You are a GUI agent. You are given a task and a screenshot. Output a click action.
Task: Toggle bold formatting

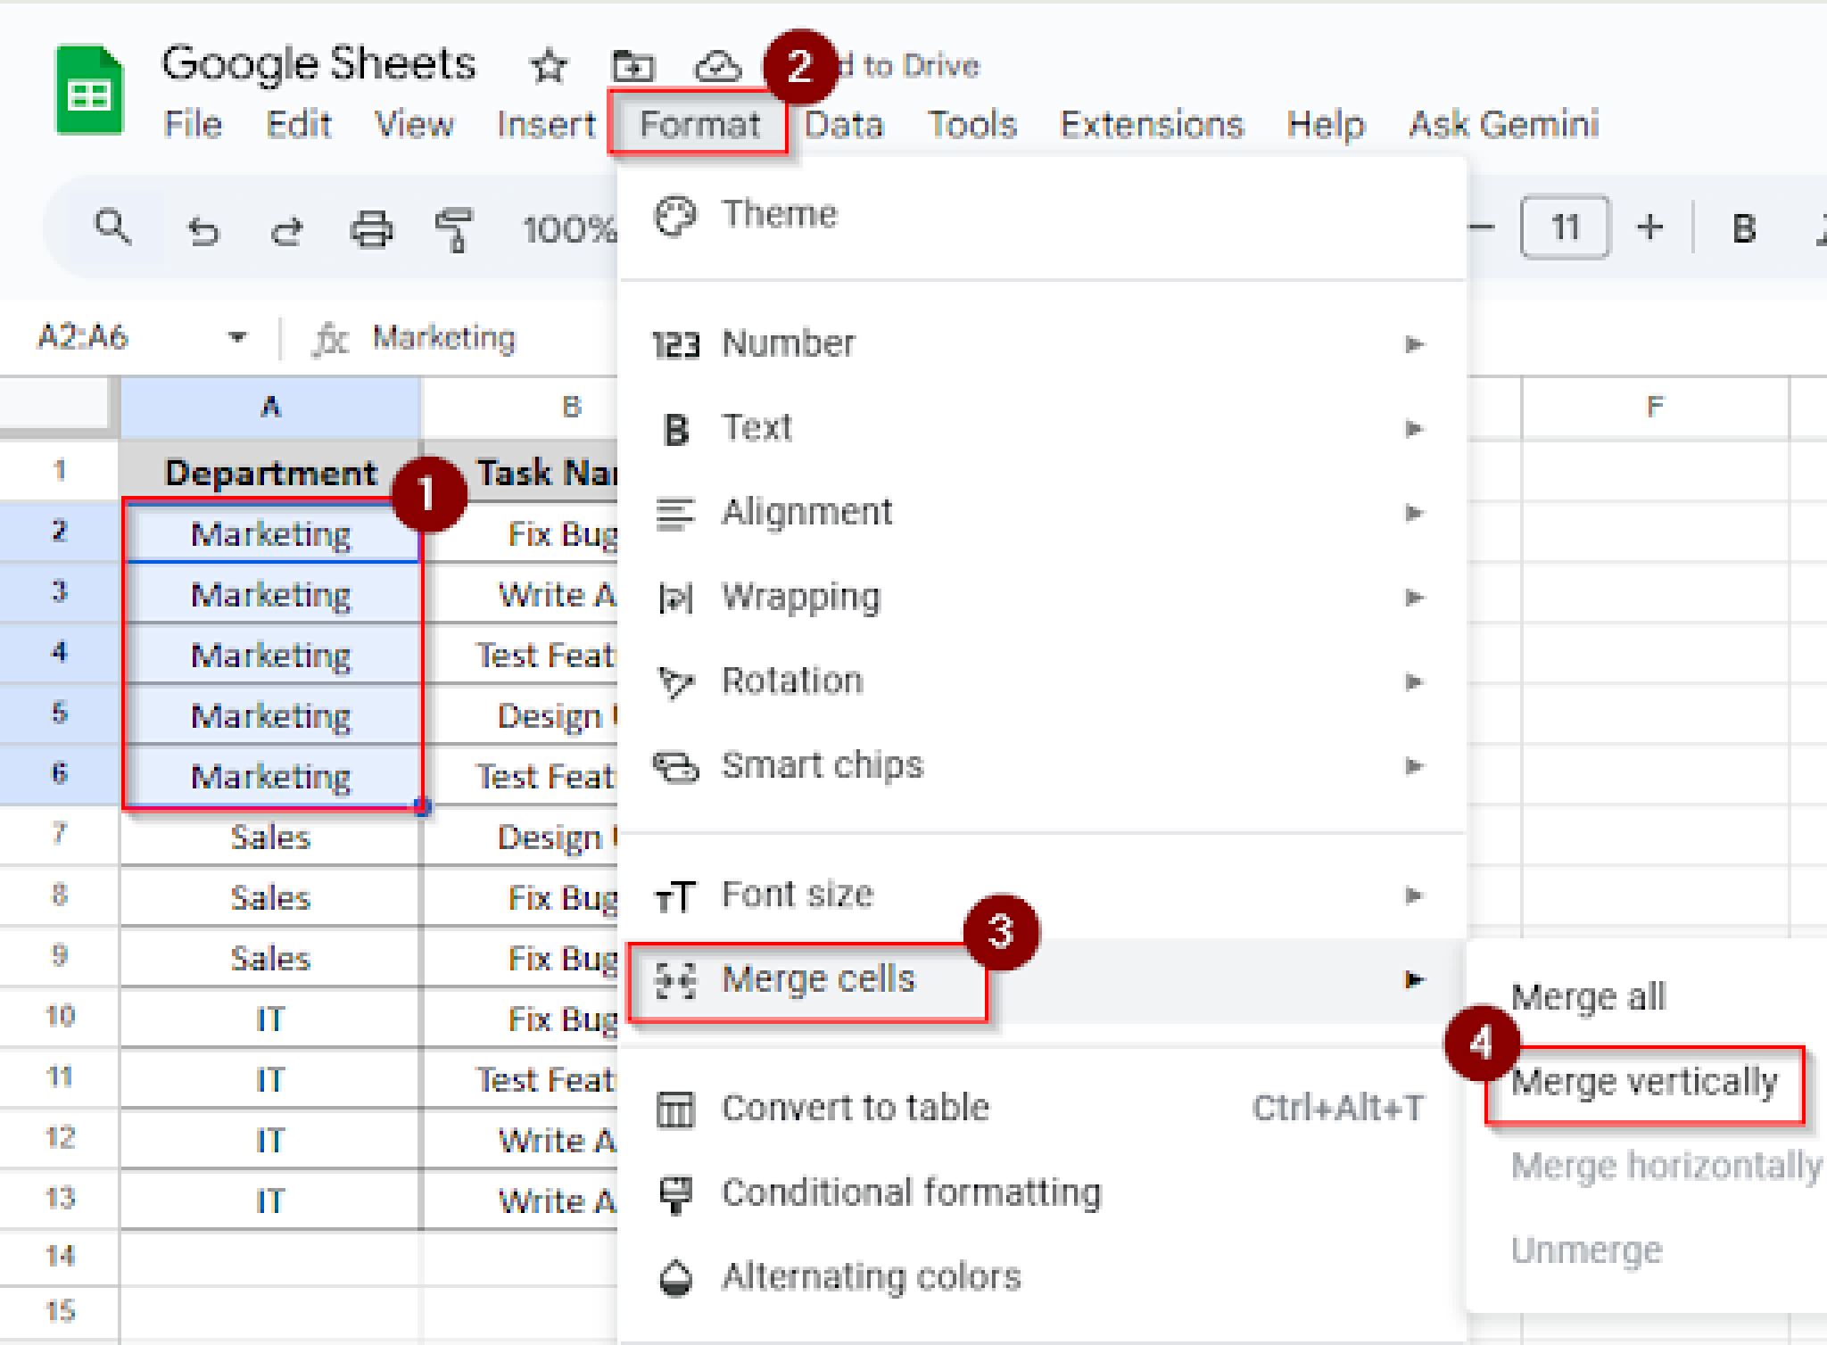point(1740,228)
